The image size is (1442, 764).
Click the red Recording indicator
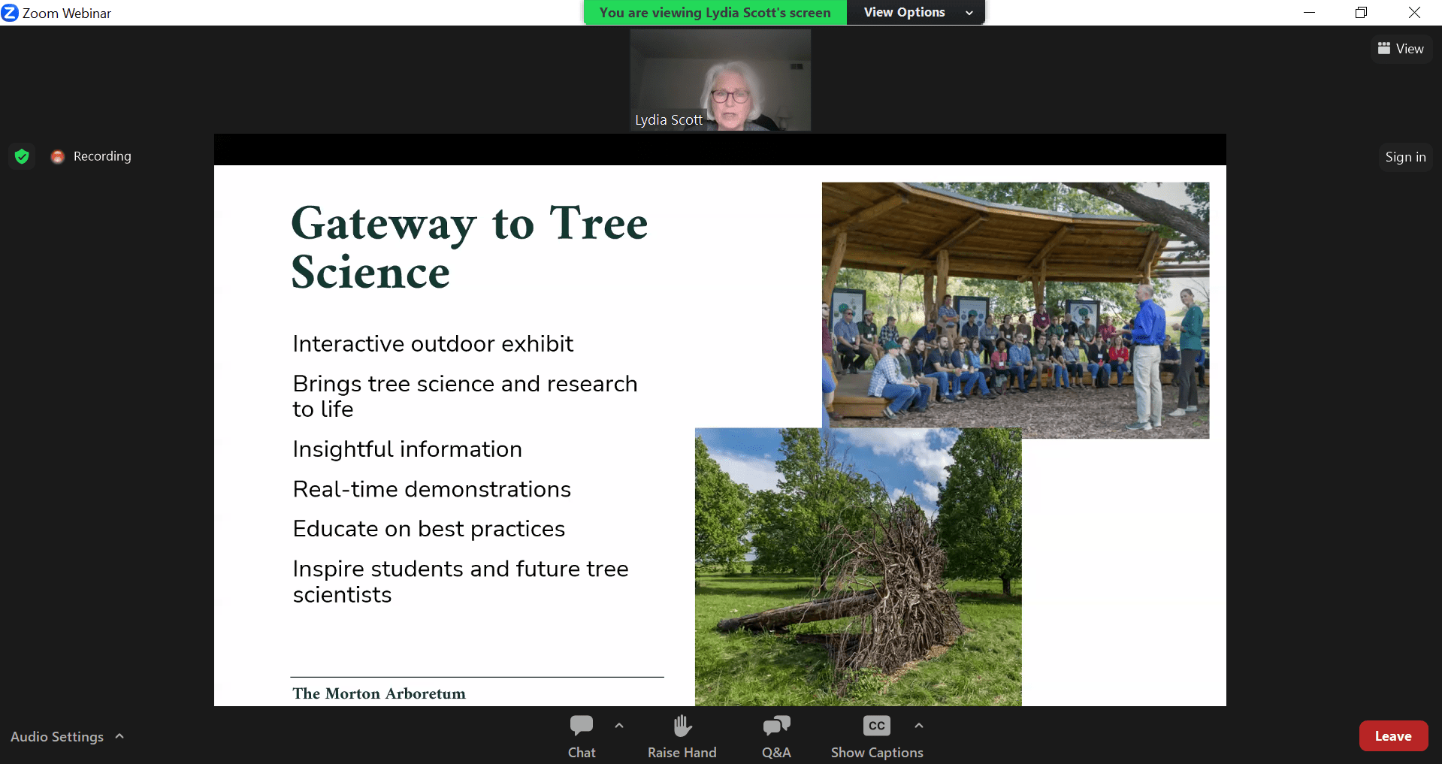(58, 156)
